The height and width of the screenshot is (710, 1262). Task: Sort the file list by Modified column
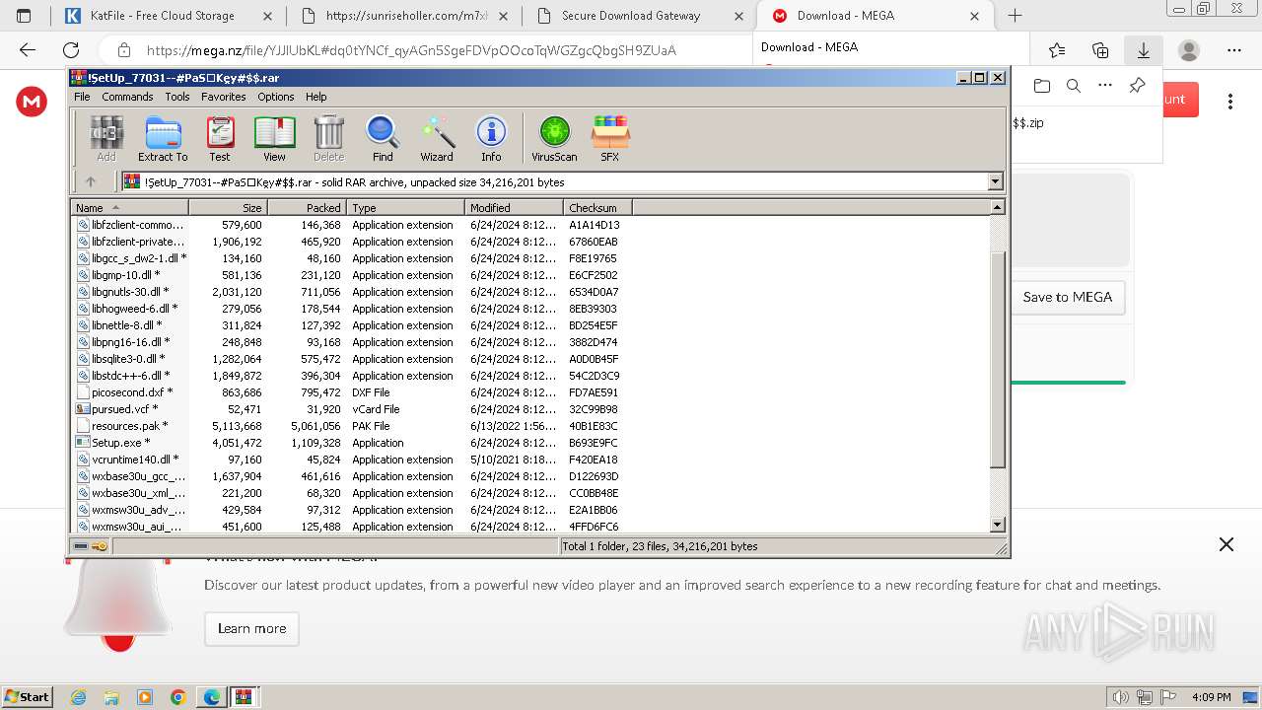click(514, 207)
